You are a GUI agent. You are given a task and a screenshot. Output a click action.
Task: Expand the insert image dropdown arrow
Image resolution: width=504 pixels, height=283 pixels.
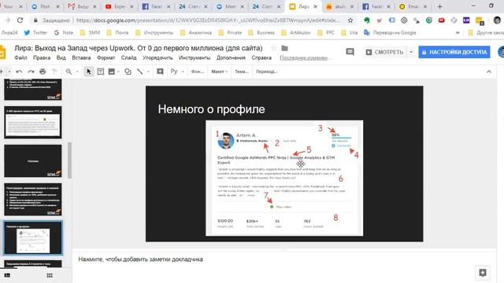coord(118,72)
